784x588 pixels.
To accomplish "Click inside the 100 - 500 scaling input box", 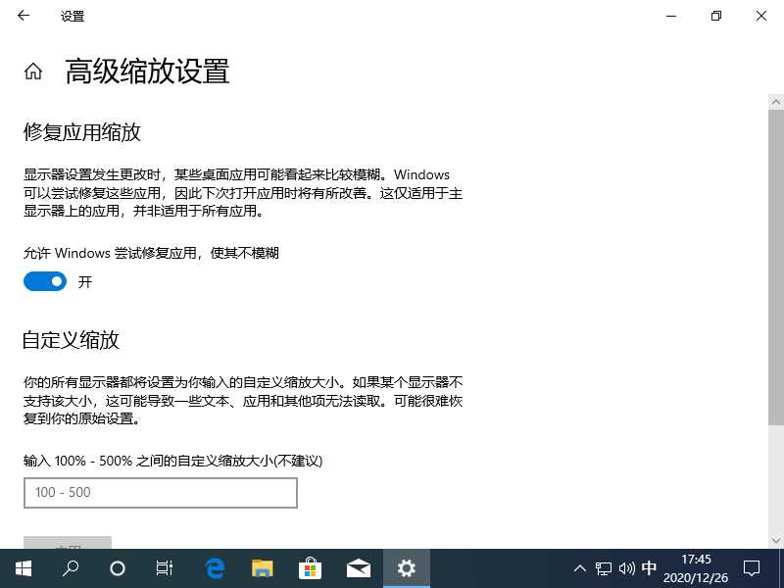I will click(x=160, y=493).
